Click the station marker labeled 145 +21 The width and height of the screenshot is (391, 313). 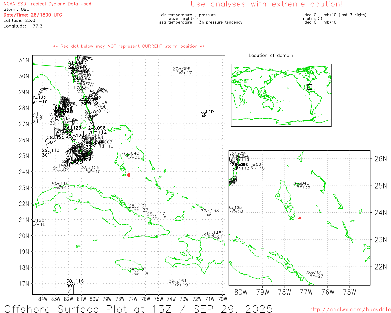click(x=211, y=235)
